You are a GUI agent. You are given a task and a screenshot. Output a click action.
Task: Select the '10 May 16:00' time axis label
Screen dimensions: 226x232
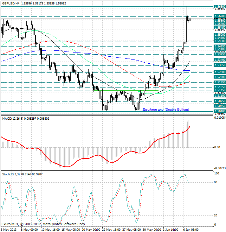pos(50,230)
